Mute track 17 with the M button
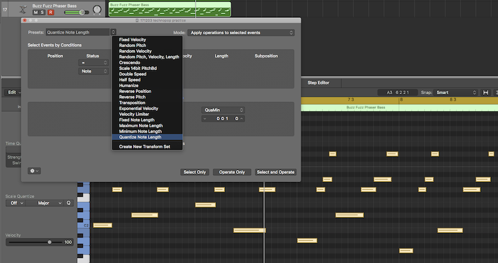The height and width of the screenshot is (263, 498). [36, 12]
